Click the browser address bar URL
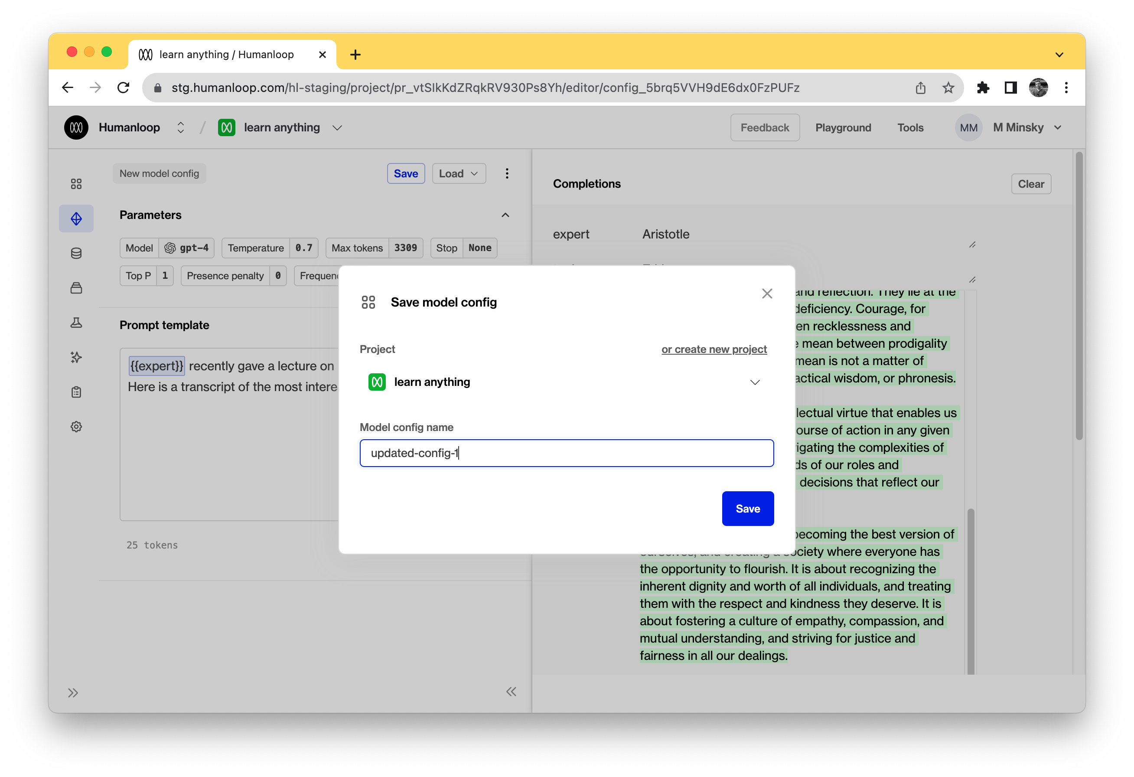This screenshot has width=1134, height=777. click(x=485, y=88)
